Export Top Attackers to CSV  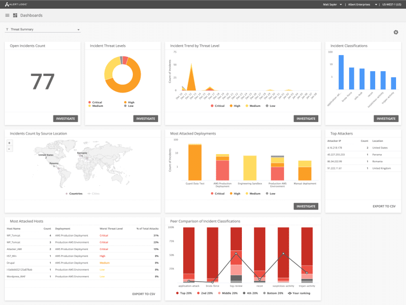(384, 206)
